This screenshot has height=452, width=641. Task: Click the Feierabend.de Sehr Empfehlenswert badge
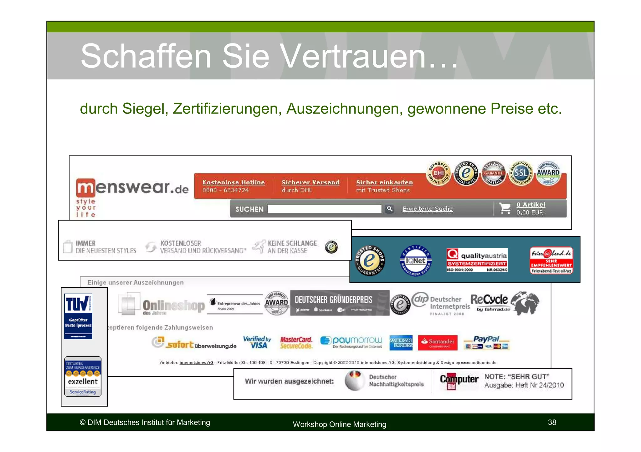pos(551,260)
